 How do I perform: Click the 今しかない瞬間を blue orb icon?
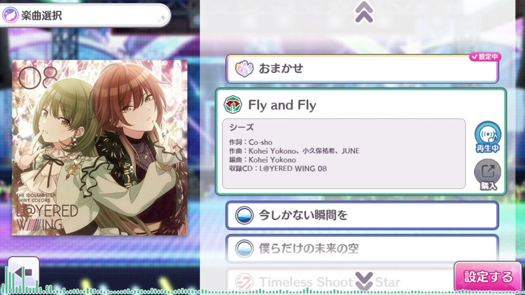(244, 215)
